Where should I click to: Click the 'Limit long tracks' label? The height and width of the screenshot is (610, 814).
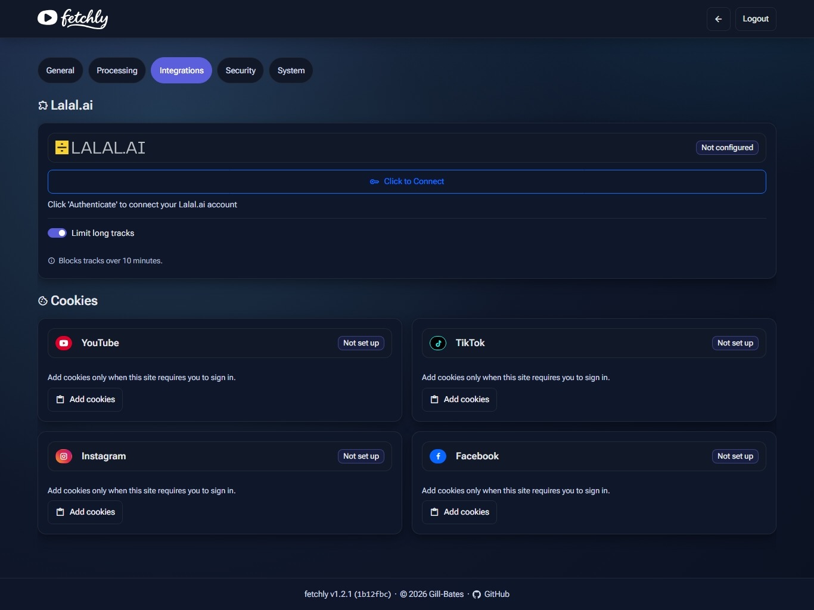pyautogui.click(x=102, y=233)
